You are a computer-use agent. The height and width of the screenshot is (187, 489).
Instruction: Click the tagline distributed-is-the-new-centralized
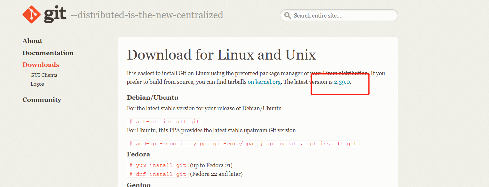[146, 15]
